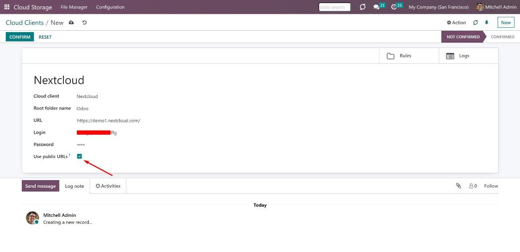Discard changes with the undo icon
The height and width of the screenshot is (252, 520).
85,23
